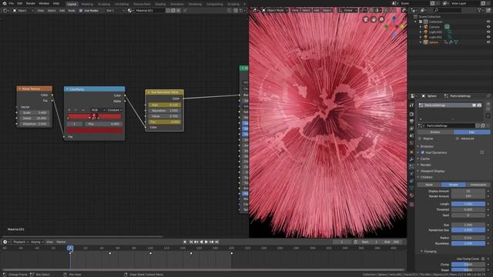Jump to the start frame button

pos(191,242)
